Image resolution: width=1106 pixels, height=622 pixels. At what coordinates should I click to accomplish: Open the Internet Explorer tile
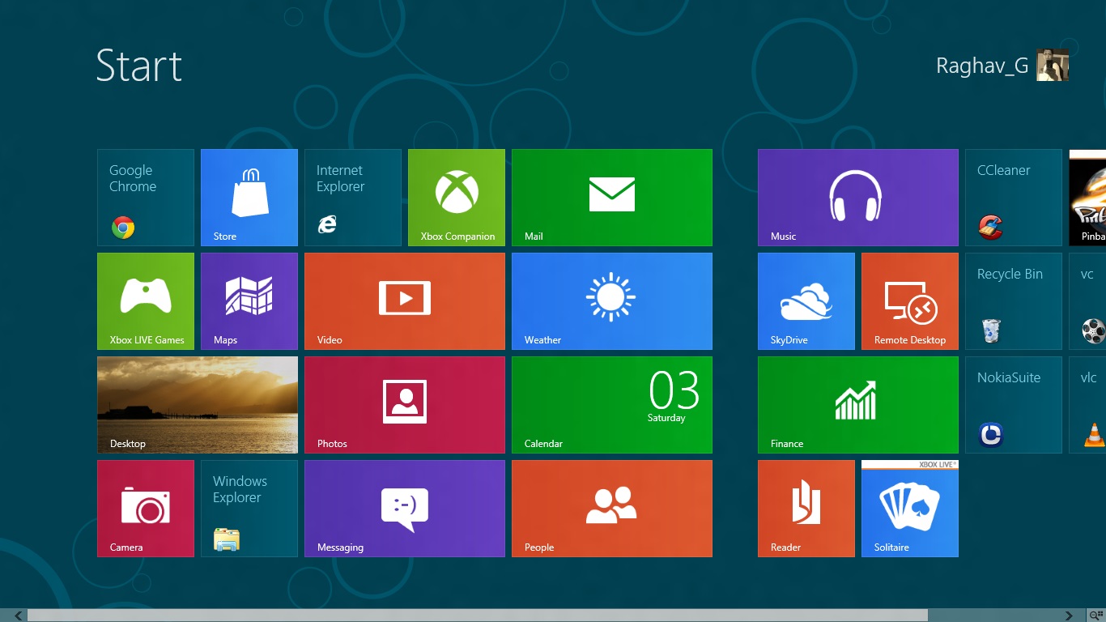coord(353,198)
